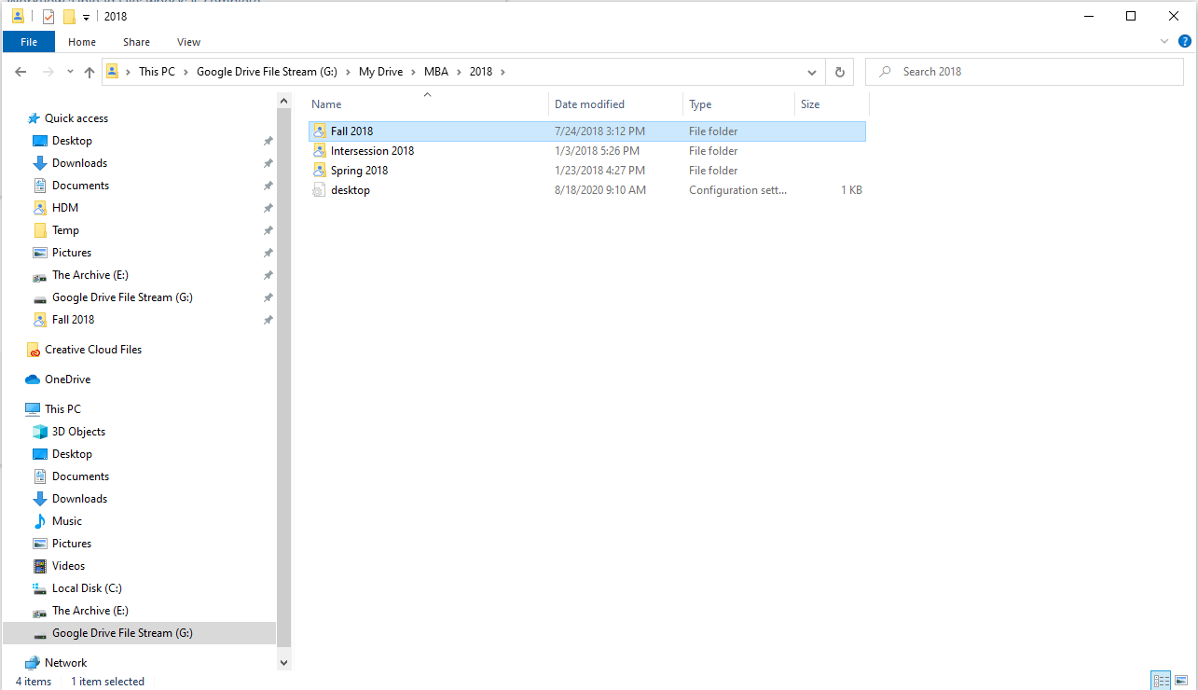Refresh the current folder view
This screenshot has width=1198, height=690.
pos(839,72)
